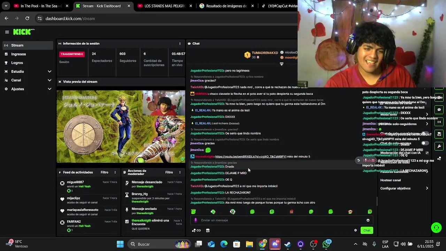The height and width of the screenshot is (251, 446).
Task: Expand the Canal sidebar section
Action: point(28,80)
